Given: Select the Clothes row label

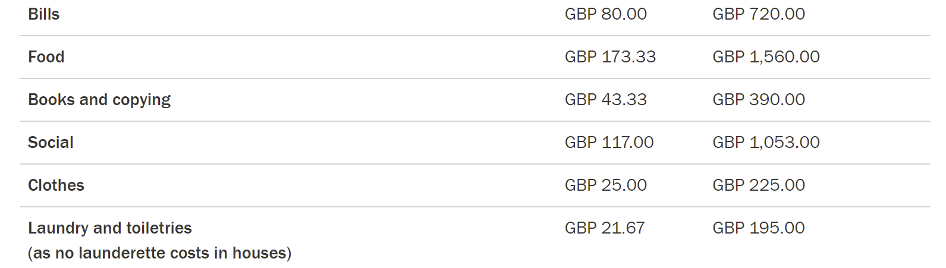Looking at the screenshot, I should click(x=56, y=185).
